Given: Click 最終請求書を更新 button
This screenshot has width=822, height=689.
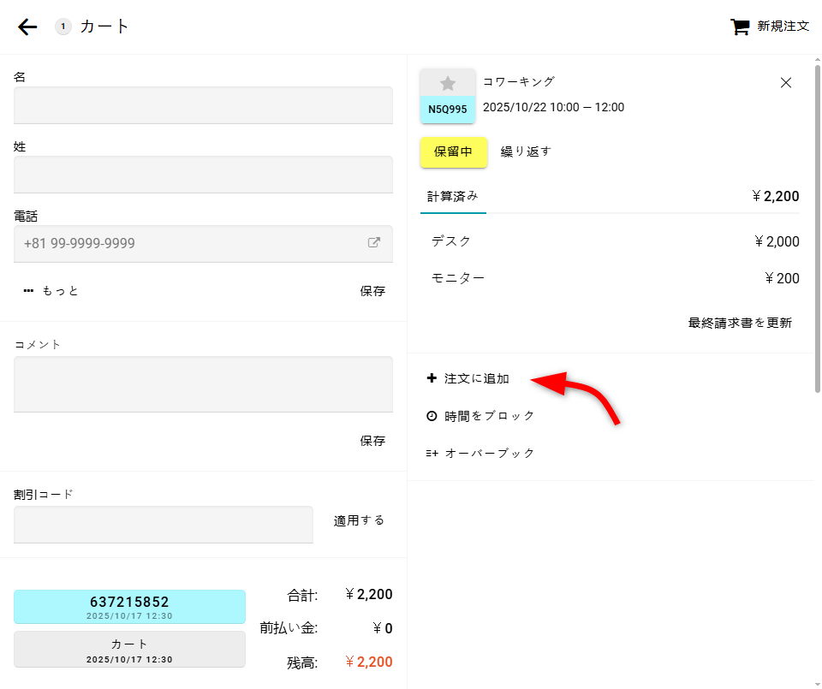Looking at the screenshot, I should (x=740, y=323).
